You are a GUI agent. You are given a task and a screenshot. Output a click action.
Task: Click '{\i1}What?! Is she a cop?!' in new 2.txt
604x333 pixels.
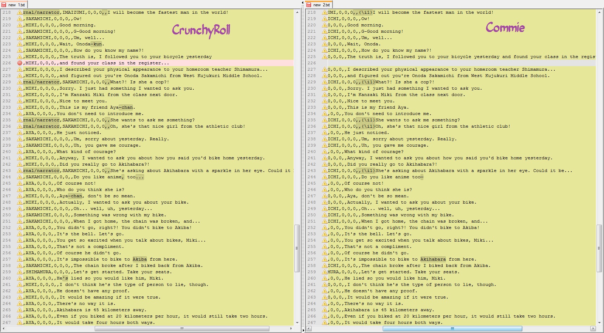click(398, 82)
